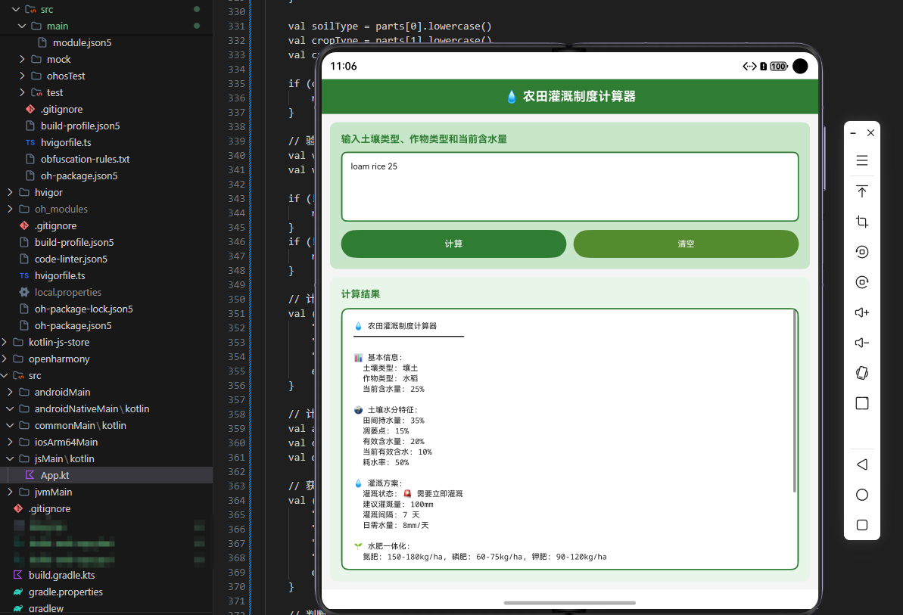Click the Gradle icon beside gradle.properties
The image size is (903, 615).
tap(18, 592)
